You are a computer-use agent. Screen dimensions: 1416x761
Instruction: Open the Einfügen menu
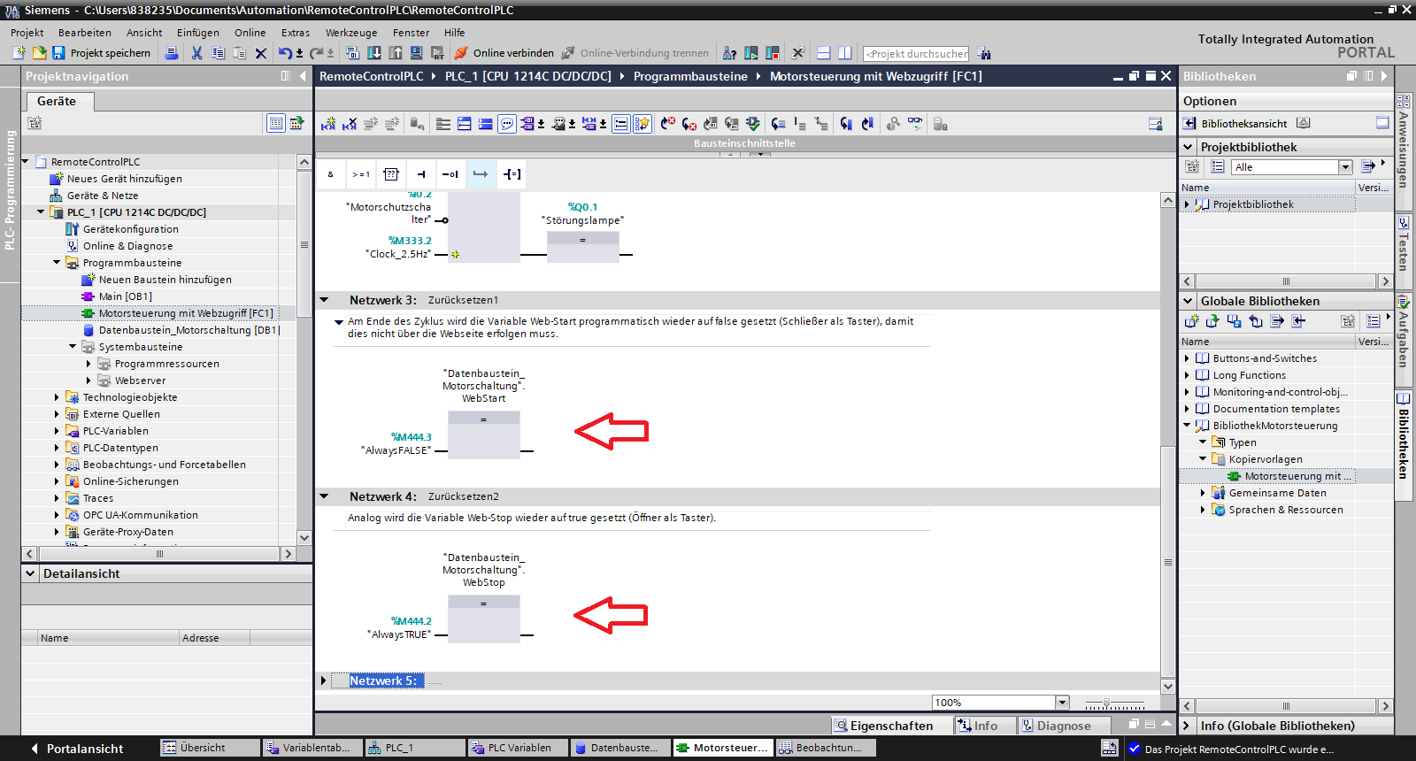[198, 33]
